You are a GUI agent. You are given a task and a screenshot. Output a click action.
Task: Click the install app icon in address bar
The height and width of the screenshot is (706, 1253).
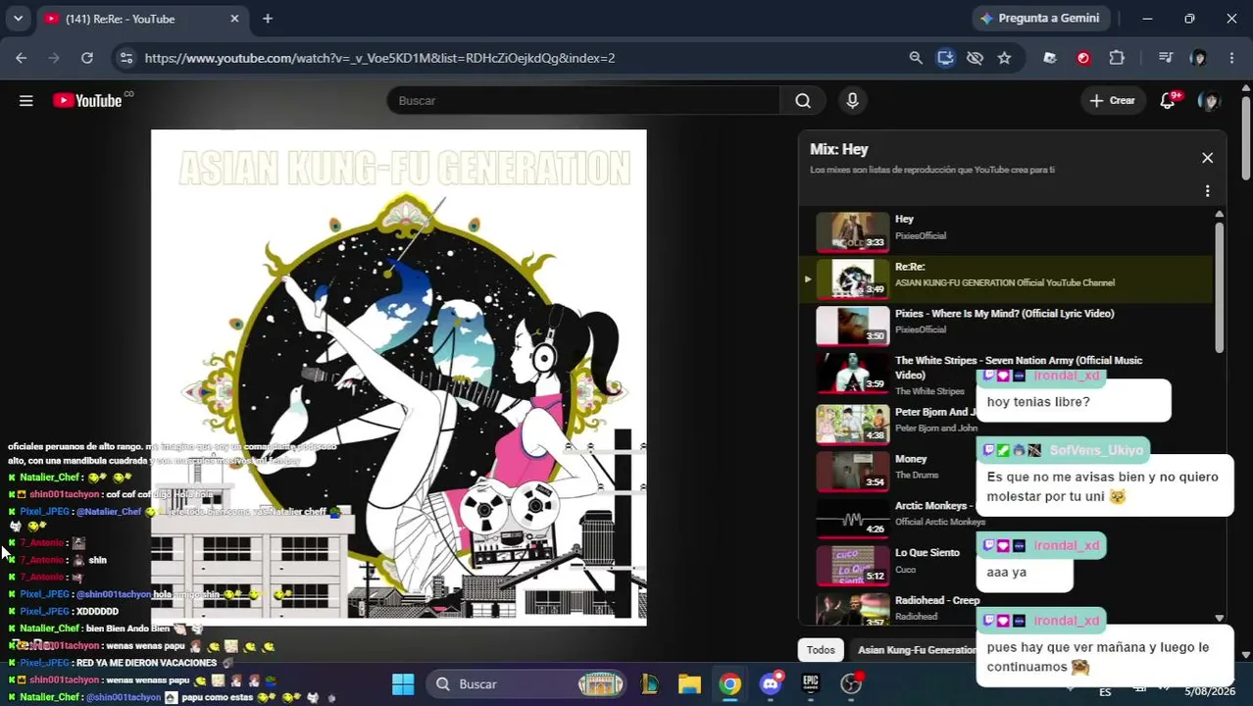(945, 58)
